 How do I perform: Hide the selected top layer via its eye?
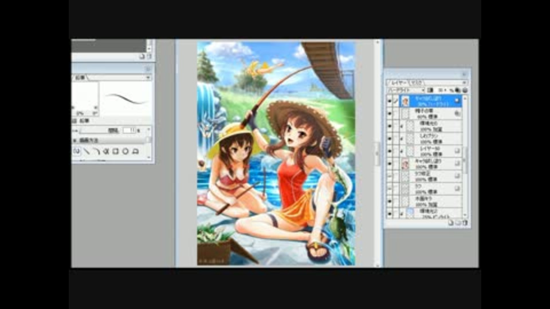[390, 101]
